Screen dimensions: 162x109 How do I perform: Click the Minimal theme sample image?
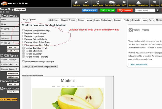click(x=68, y=94)
